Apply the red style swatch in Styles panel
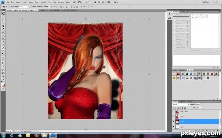 (212, 74)
